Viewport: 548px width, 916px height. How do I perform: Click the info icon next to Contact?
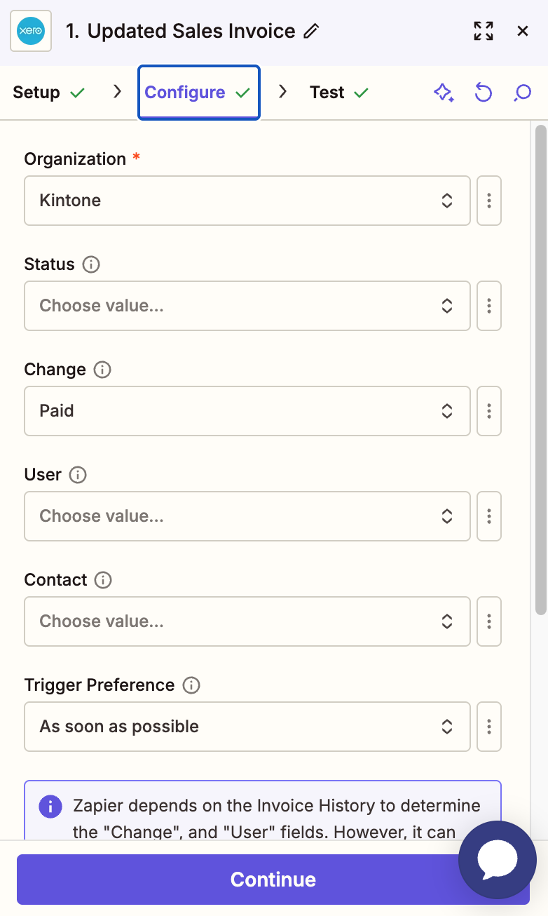coord(102,580)
